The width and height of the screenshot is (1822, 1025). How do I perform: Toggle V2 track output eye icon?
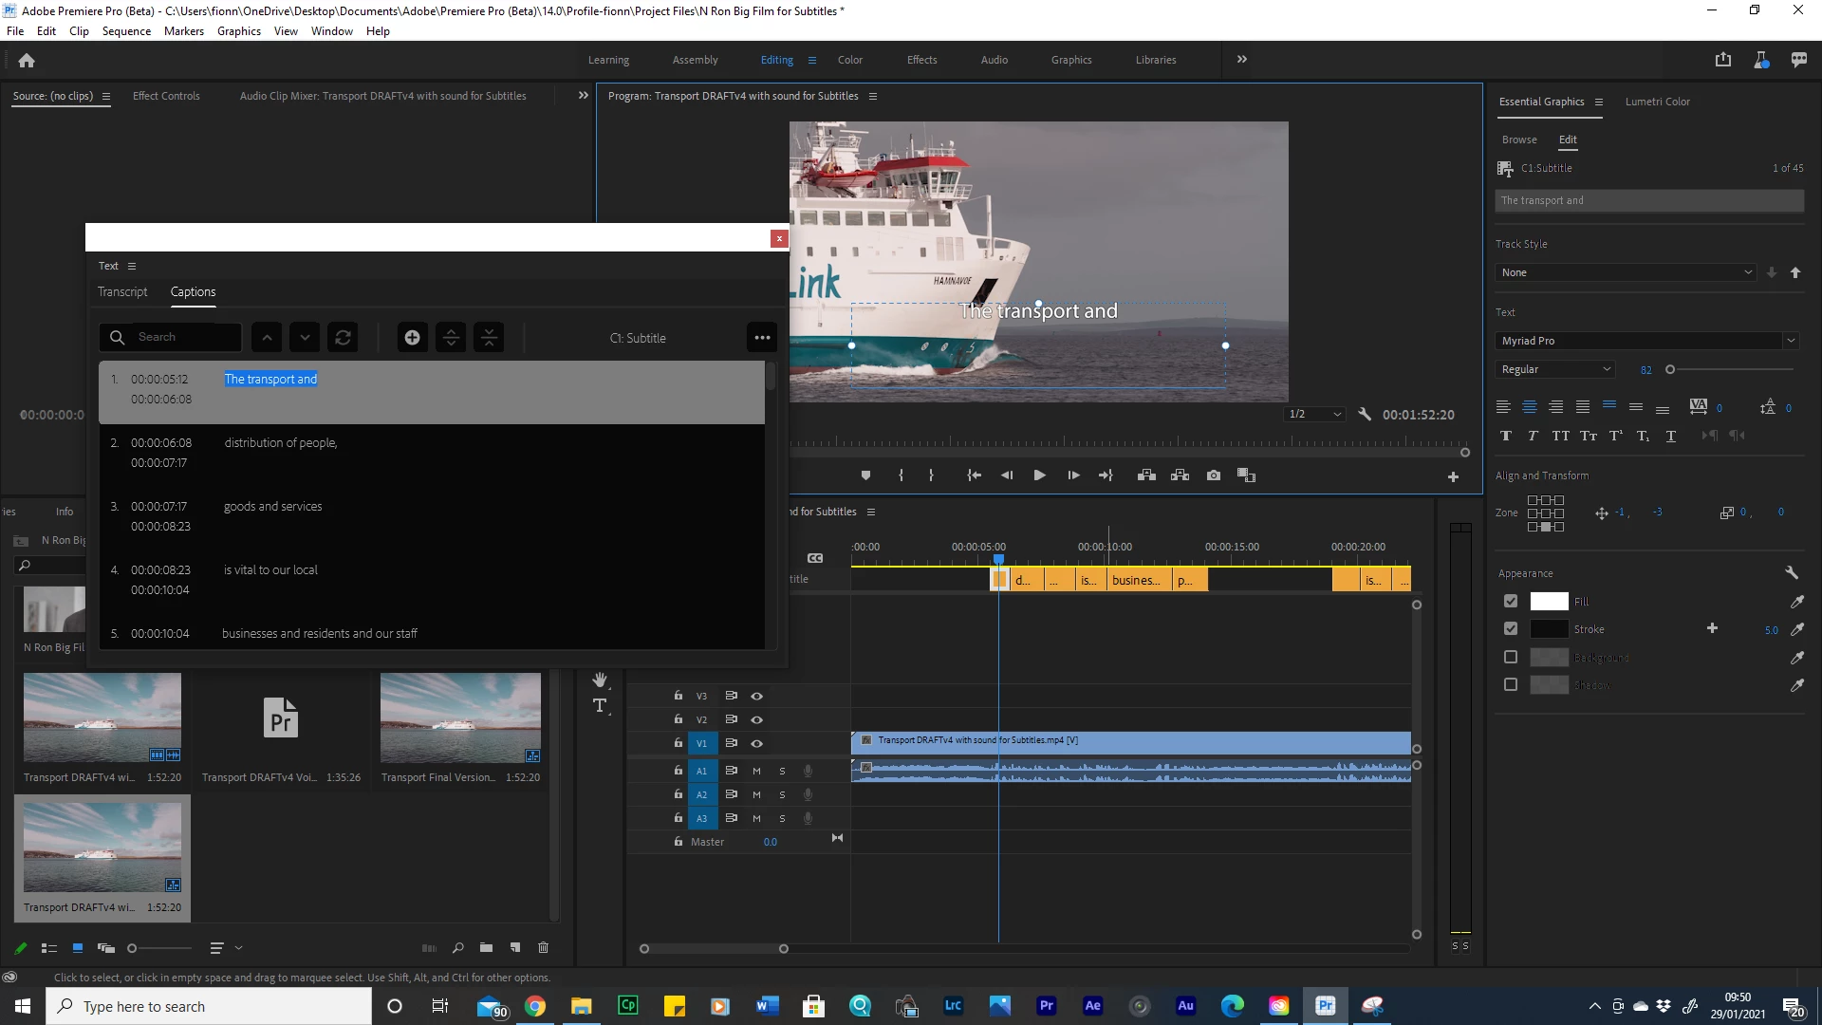coord(756,720)
